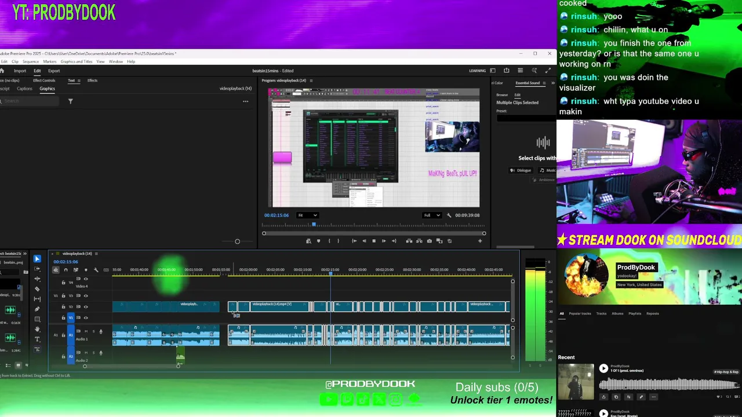Open Full playback resolution dropdown

431,215
